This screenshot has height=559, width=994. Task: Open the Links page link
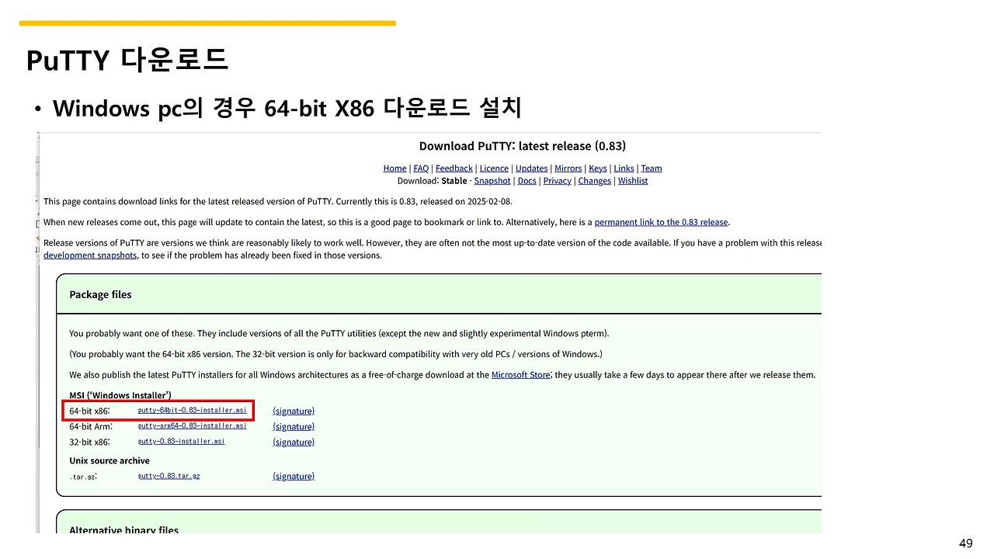pyautogui.click(x=624, y=168)
